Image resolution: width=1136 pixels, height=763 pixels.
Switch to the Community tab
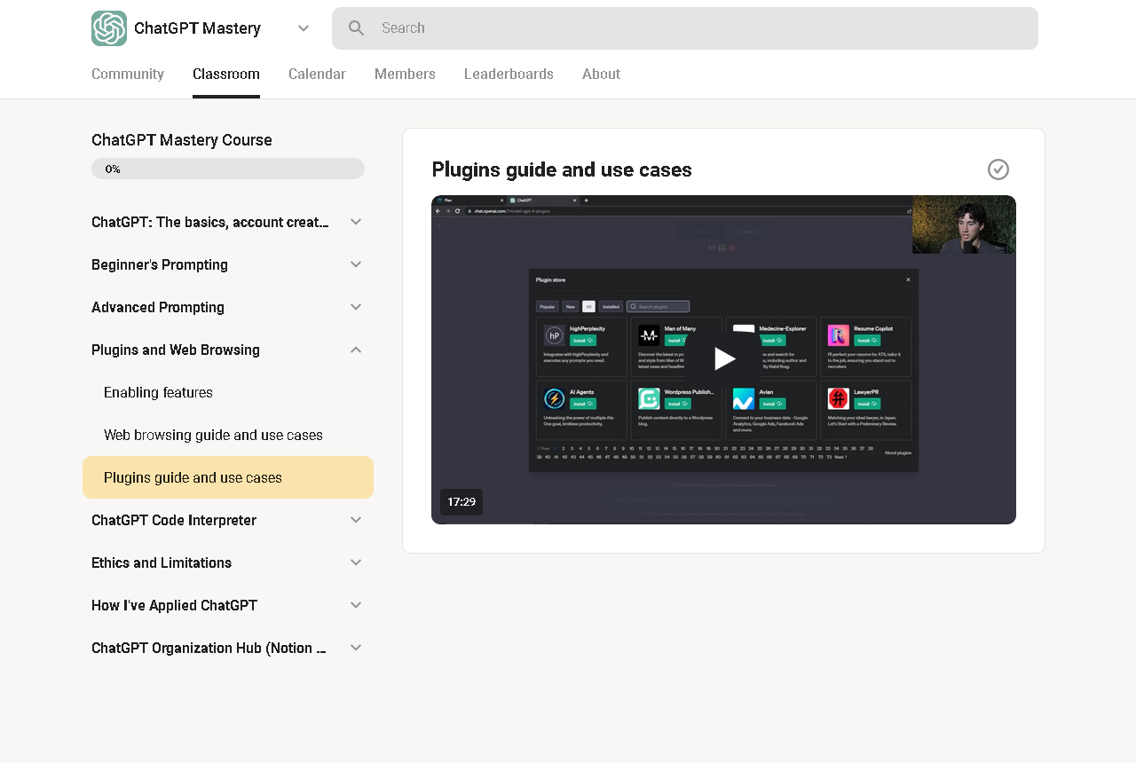point(128,75)
